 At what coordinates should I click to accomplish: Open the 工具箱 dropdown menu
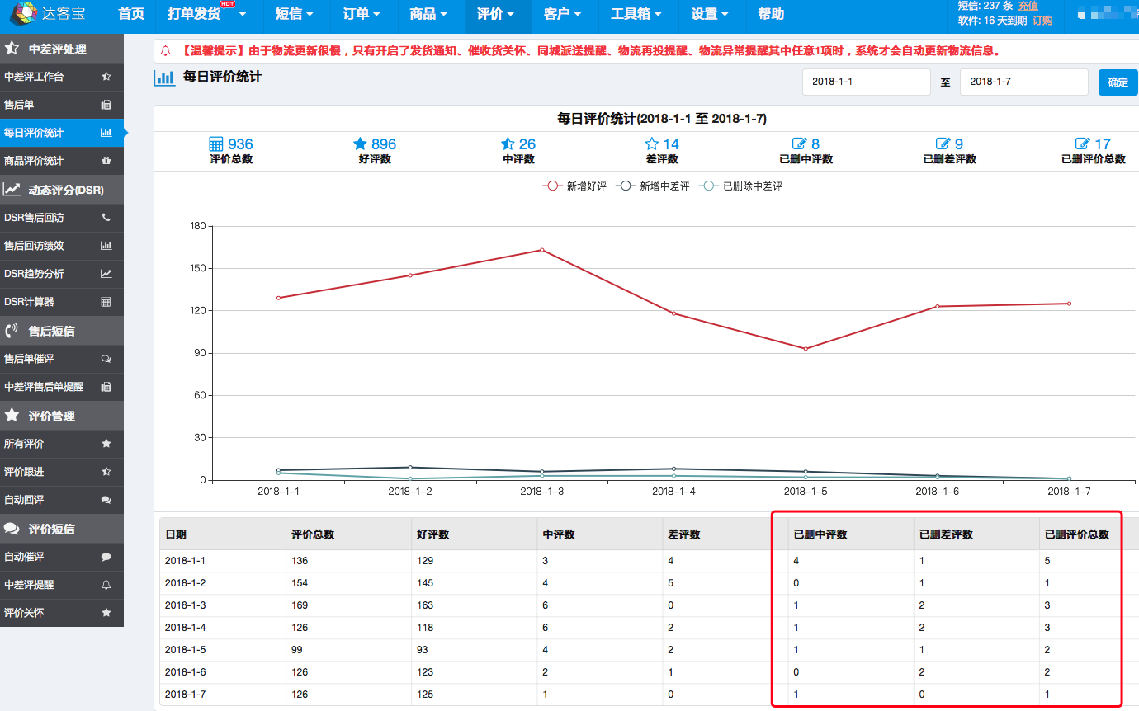point(637,14)
